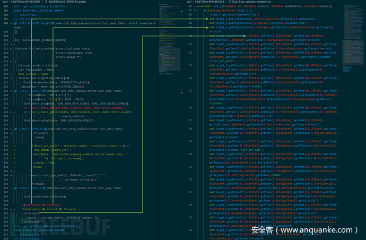Click 48d7064a49148f0394 folder breadcrumb in left pane
The height and width of the screenshot is (240, 366).
coord(26,3)
